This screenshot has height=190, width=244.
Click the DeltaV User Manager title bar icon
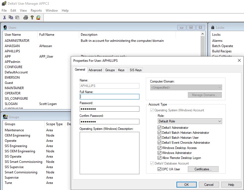[4, 3]
